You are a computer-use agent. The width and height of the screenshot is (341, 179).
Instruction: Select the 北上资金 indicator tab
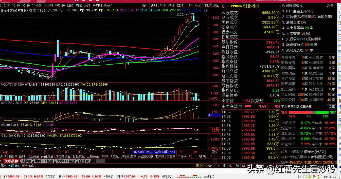[x=33, y=156]
